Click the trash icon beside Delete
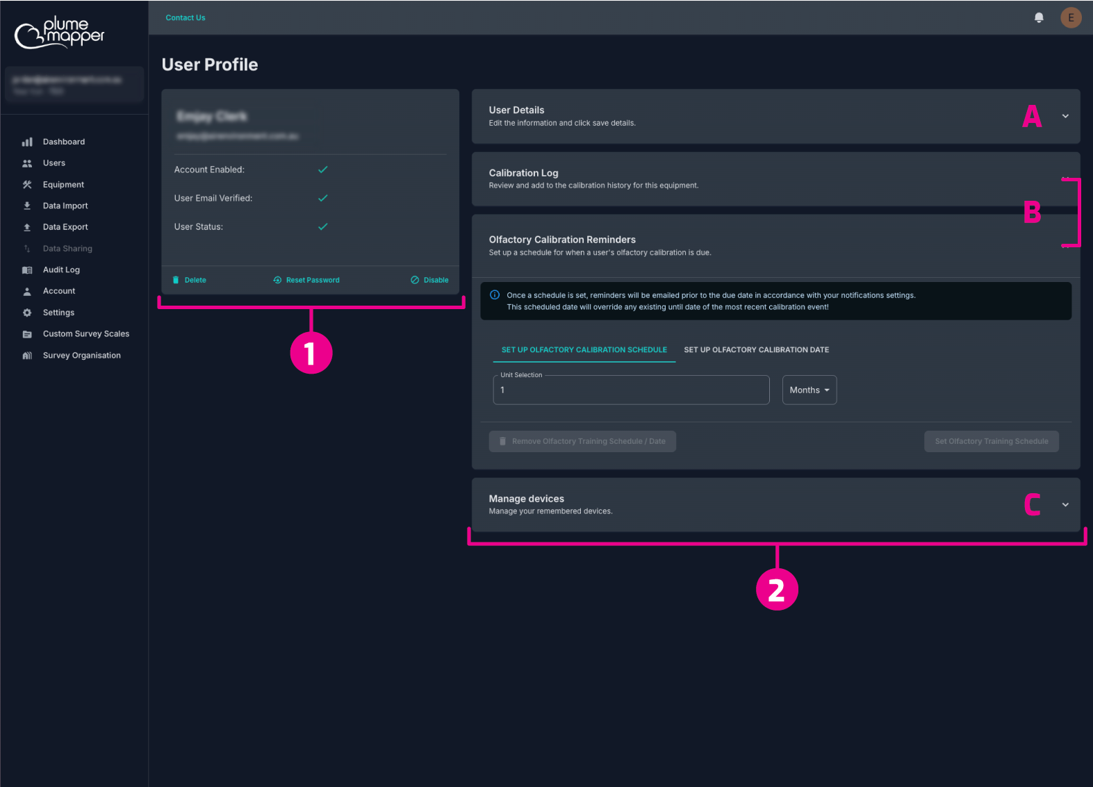 tap(176, 280)
